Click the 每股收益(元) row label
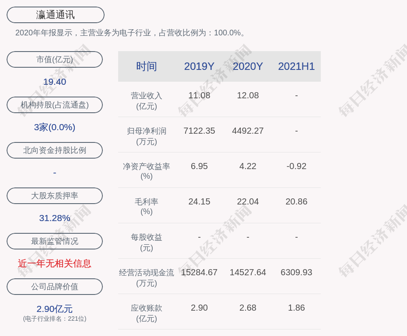The height and width of the screenshot is (336, 407). [x=147, y=242]
